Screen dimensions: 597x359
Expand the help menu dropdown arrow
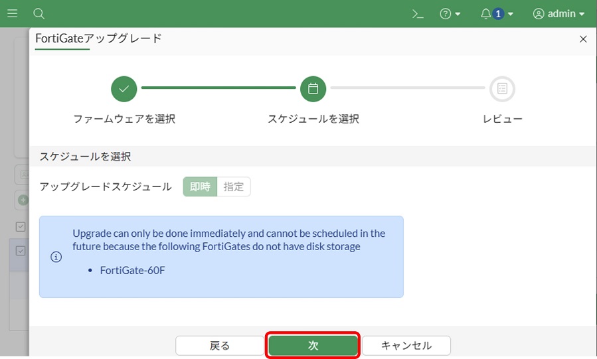(x=458, y=14)
